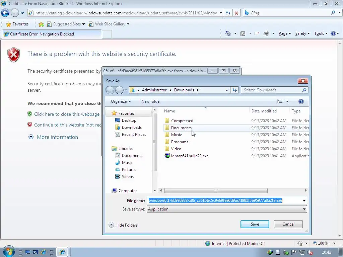Open the Favorites star button

pos(17,24)
